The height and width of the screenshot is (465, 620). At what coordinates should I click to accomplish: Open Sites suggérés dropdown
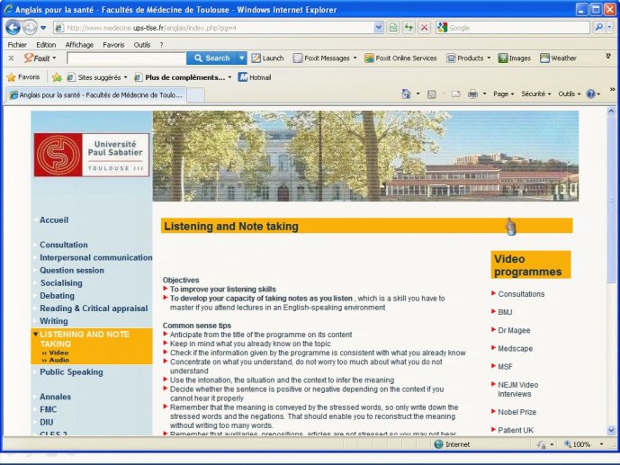(97, 77)
